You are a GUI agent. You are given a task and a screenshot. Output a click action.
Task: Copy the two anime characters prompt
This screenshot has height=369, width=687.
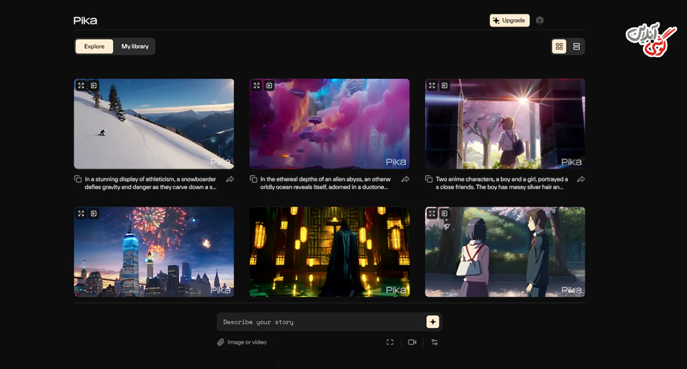[429, 179]
